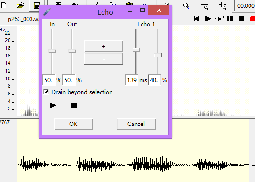The height and width of the screenshot is (182, 255).
Task: Play the sound from the main toolbar
Action: pyautogui.click(x=208, y=19)
